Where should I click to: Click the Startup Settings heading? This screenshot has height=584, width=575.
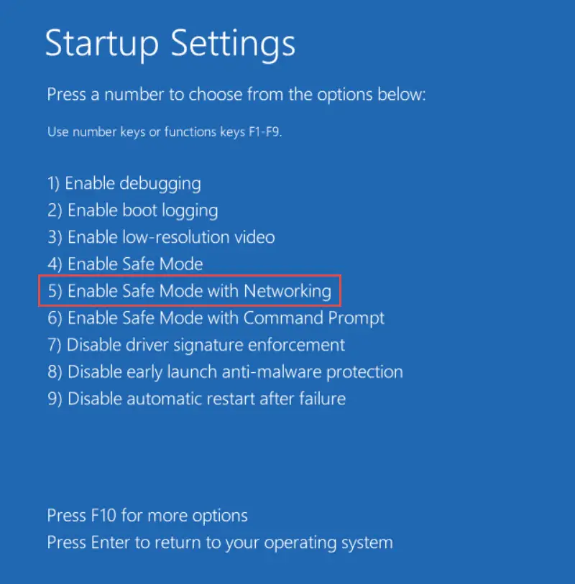170,45
